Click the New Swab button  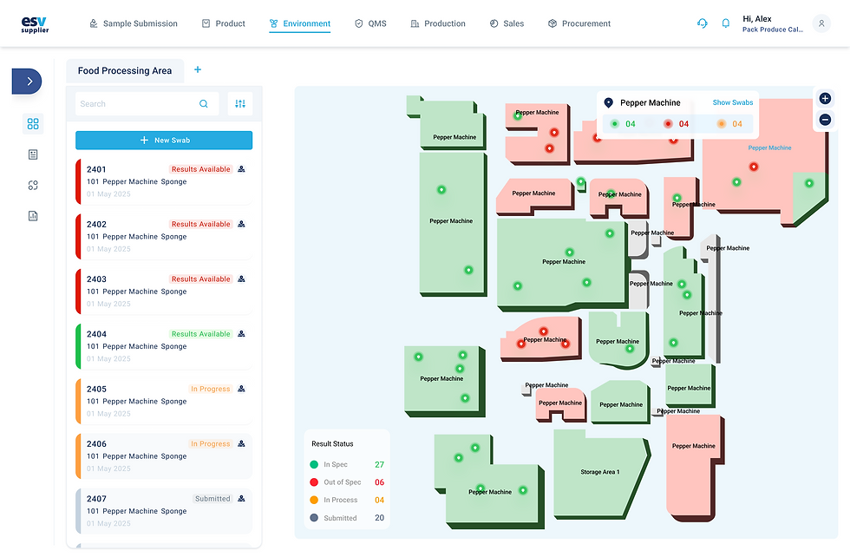click(x=164, y=140)
